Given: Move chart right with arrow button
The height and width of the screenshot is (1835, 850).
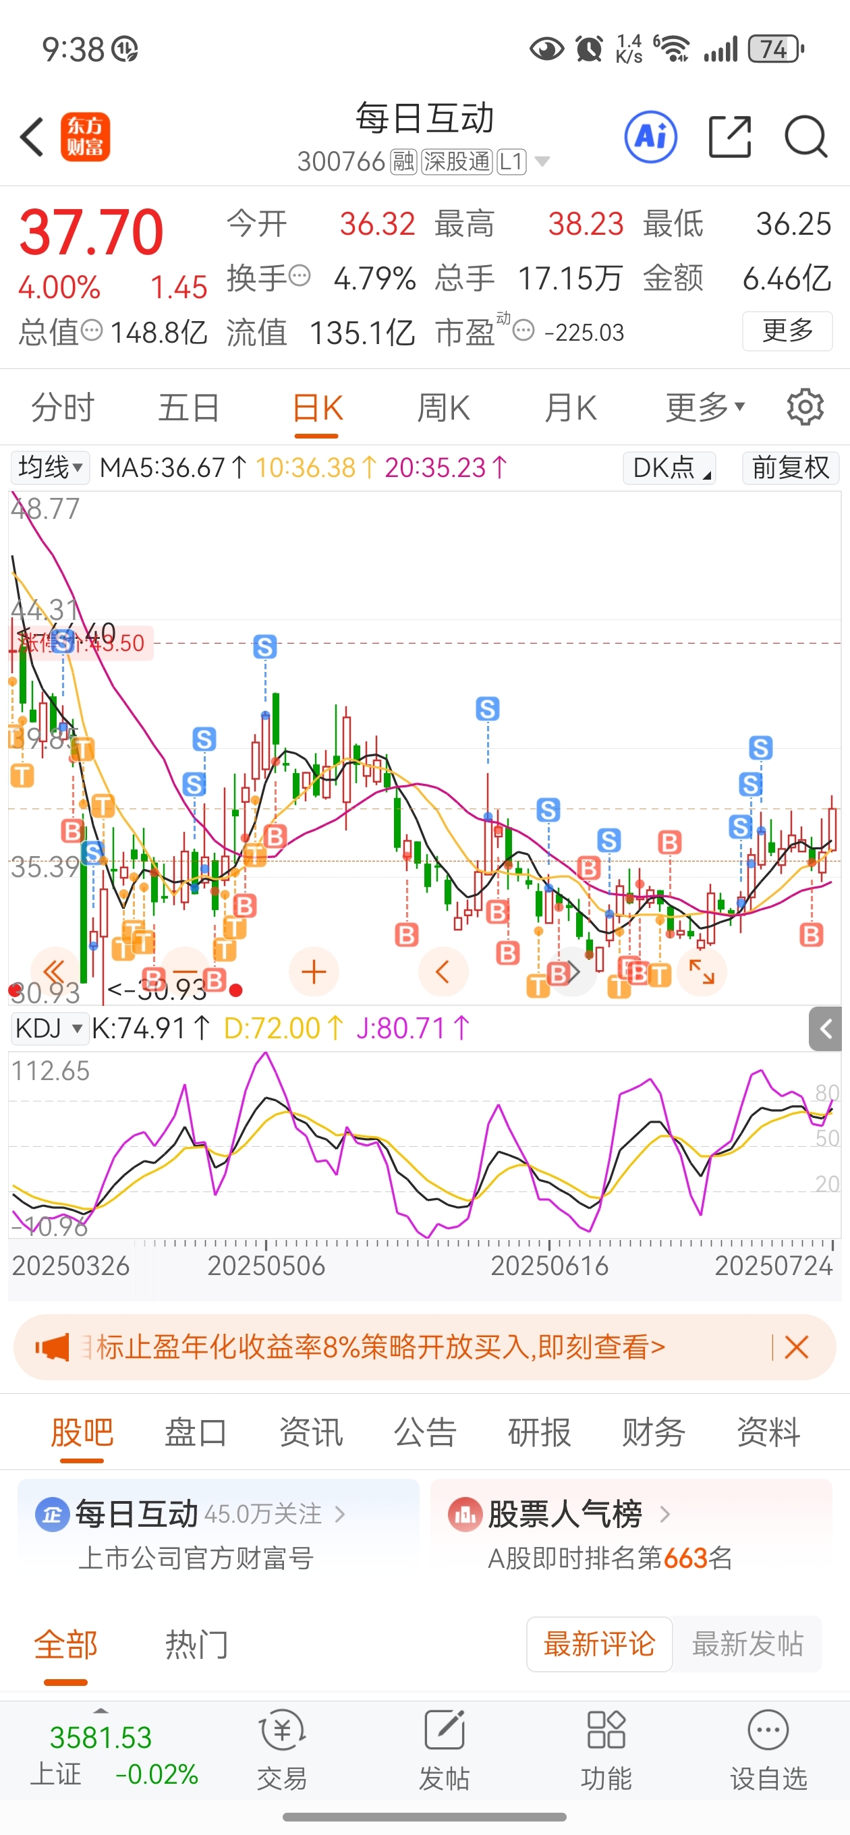Looking at the screenshot, I should (x=573, y=971).
